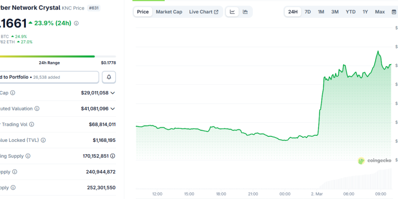This screenshot has height=199, width=398.
Task: Select the 24H time range
Action: point(293,12)
